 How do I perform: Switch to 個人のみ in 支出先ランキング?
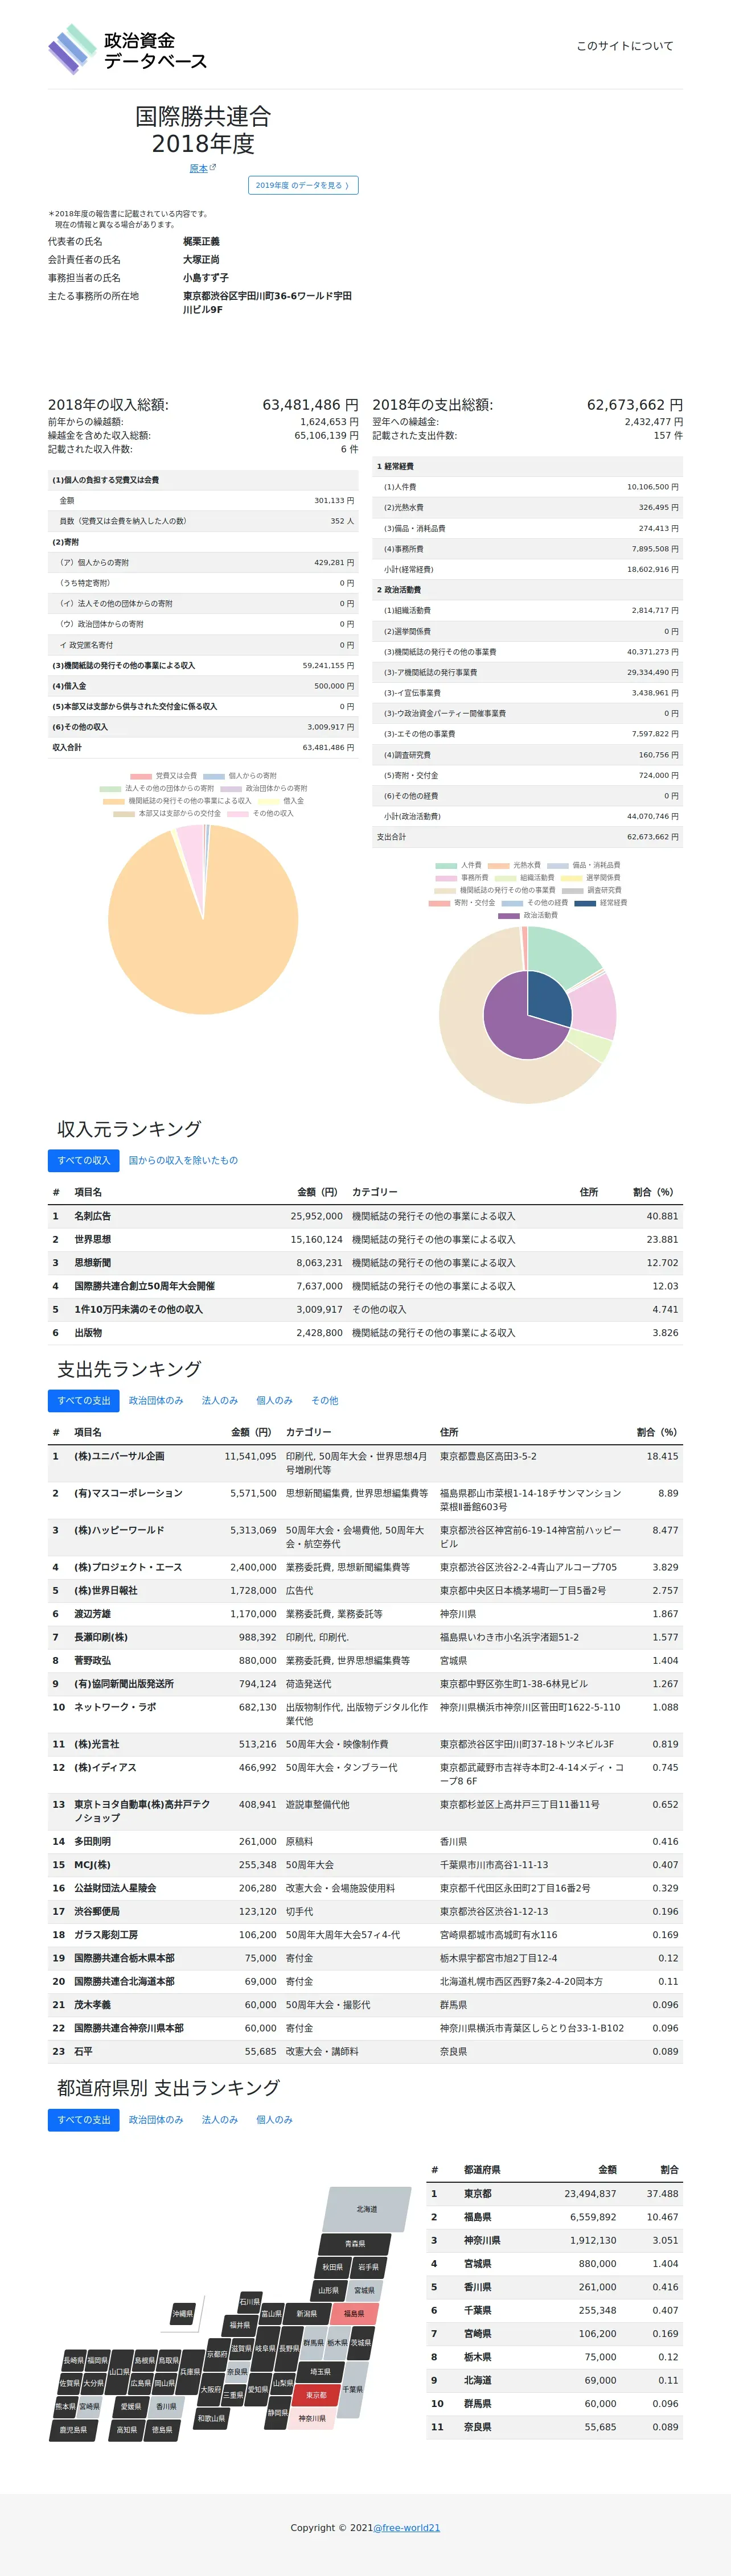point(274,1400)
